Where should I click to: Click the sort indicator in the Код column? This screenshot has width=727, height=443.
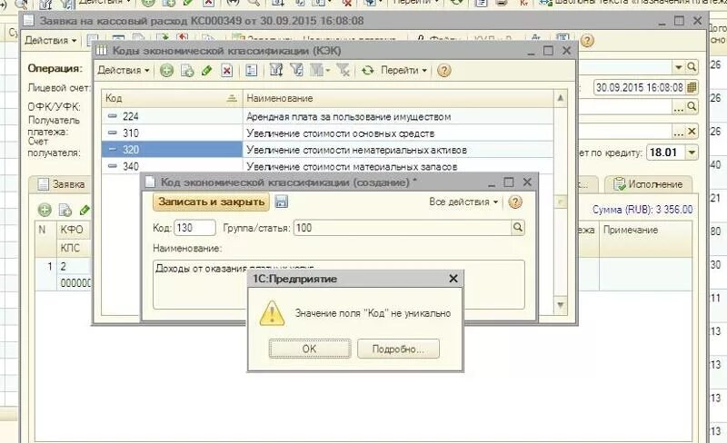pyautogui.click(x=232, y=98)
